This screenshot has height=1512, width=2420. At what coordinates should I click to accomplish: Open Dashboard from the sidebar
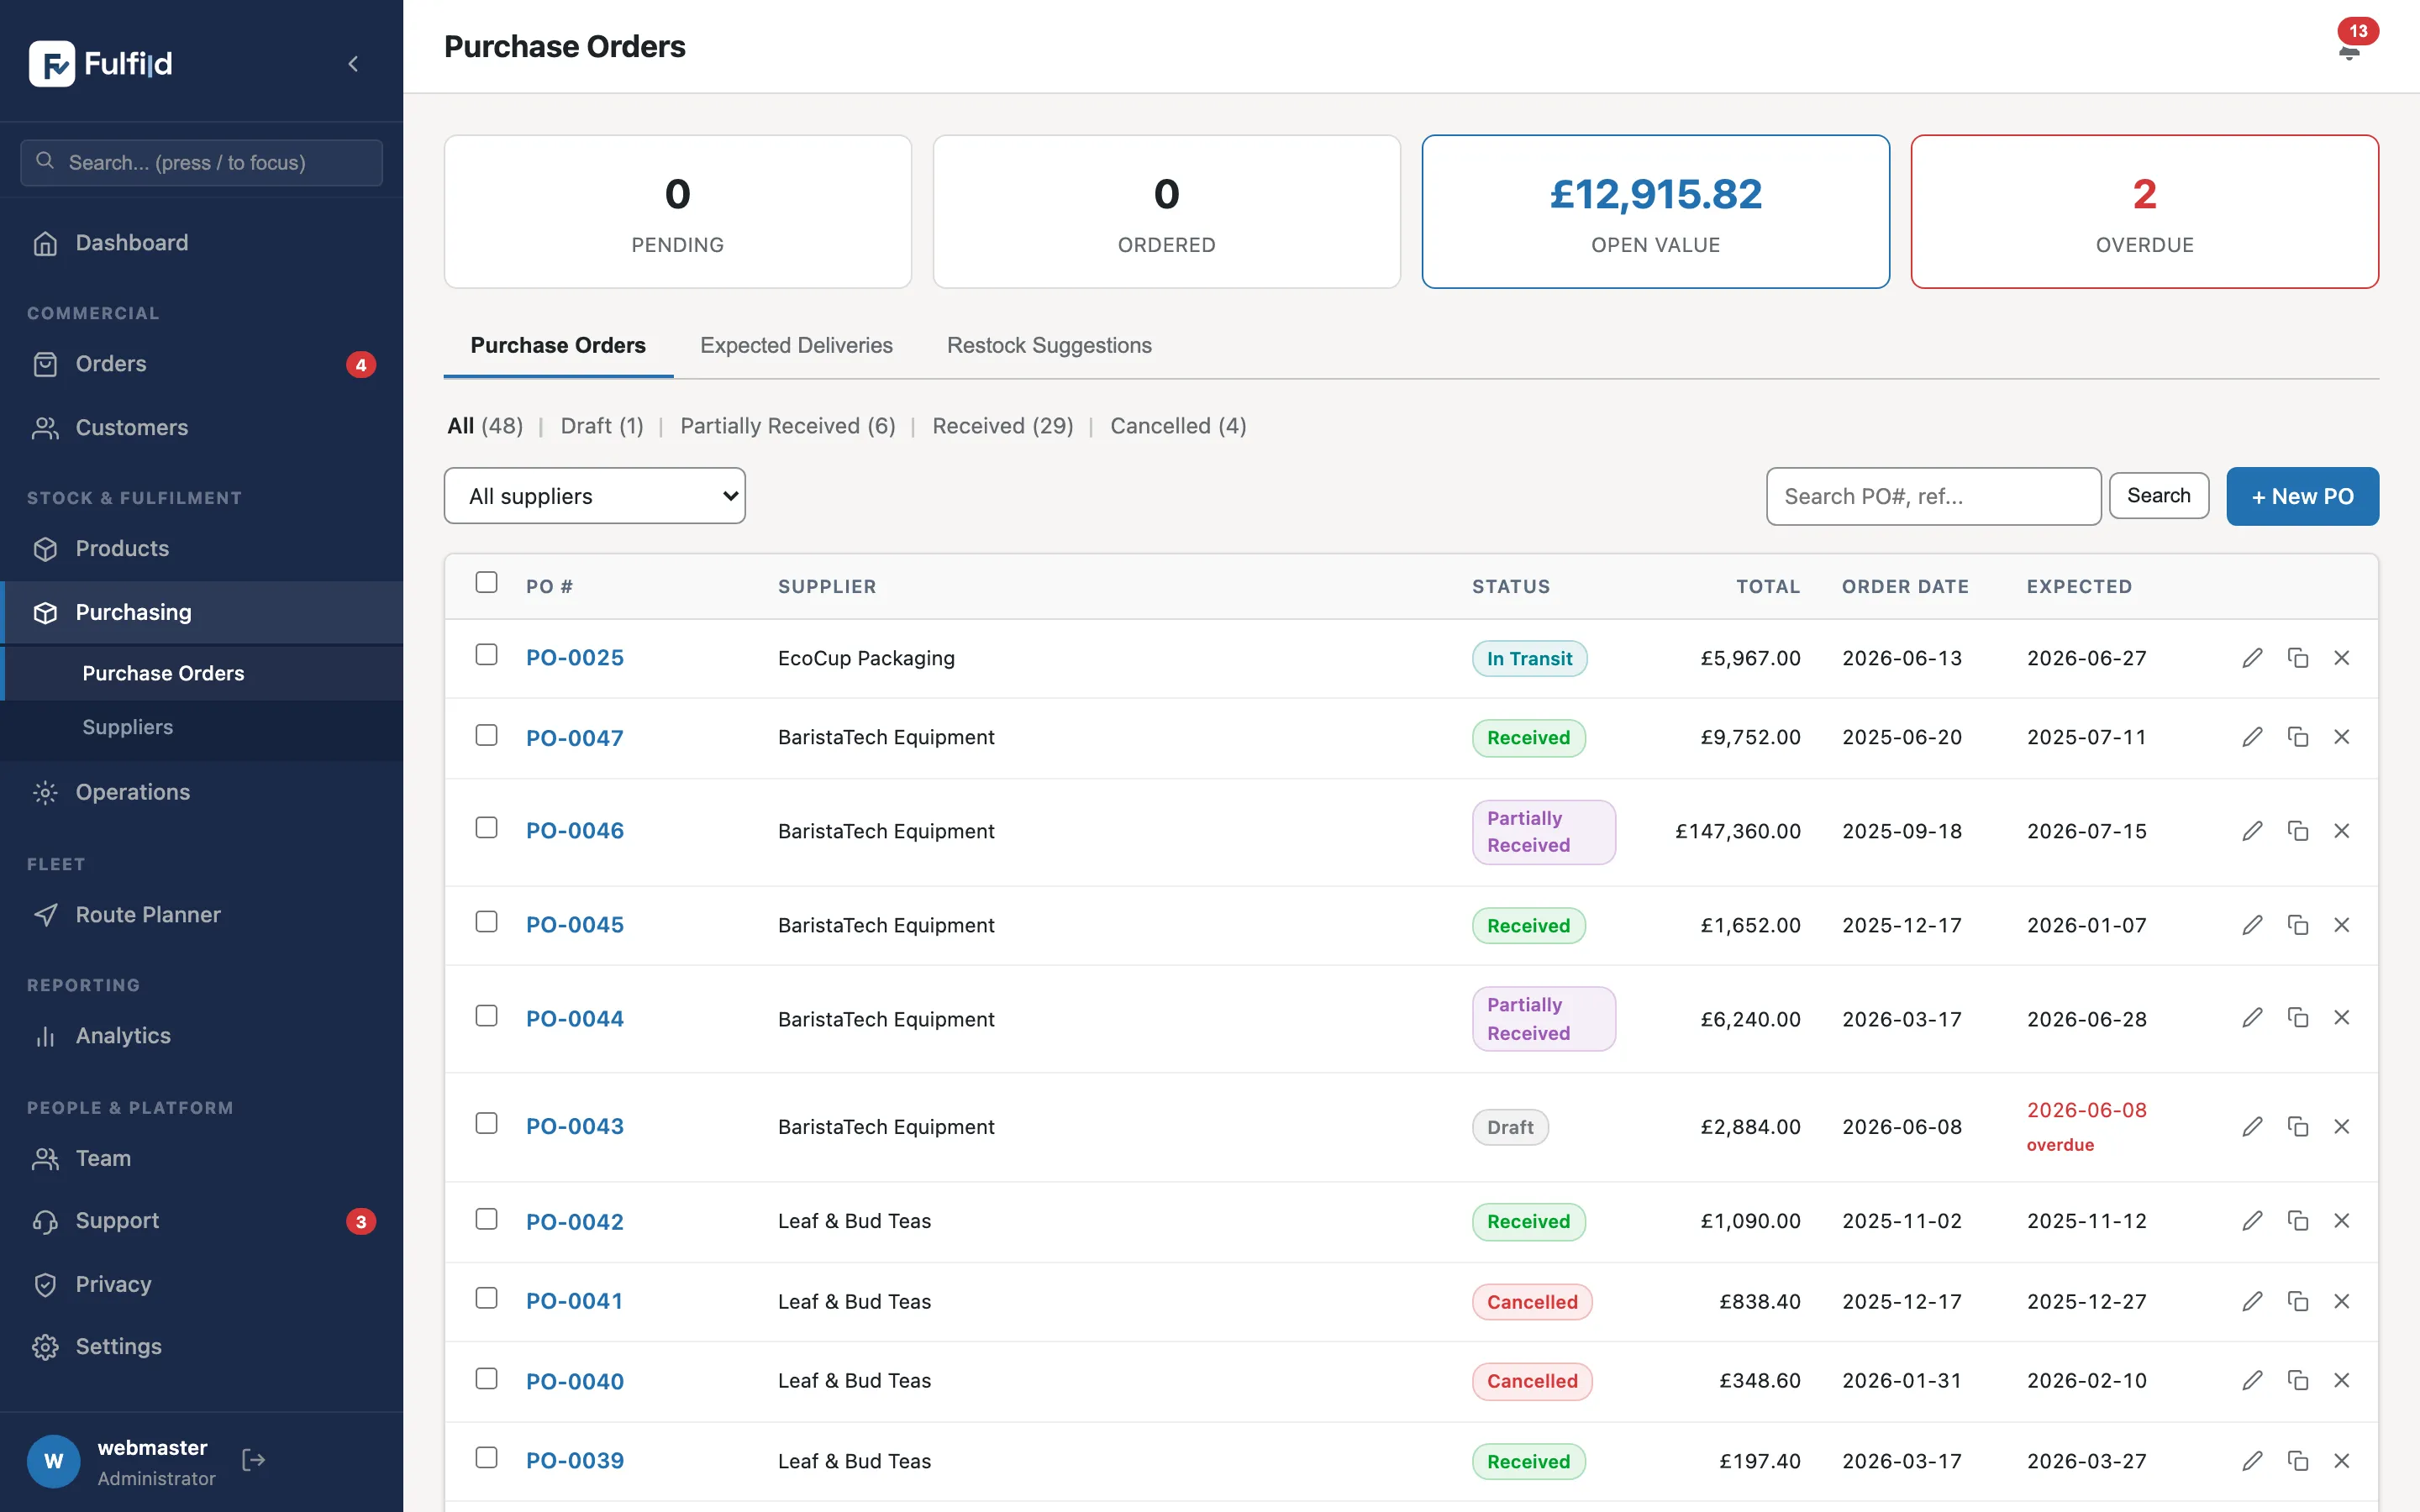click(201, 243)
